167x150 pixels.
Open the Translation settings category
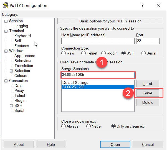[x=24, y=66]
